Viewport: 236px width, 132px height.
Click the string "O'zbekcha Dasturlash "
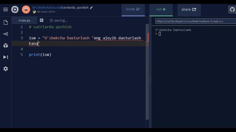[x=68, y=38]
